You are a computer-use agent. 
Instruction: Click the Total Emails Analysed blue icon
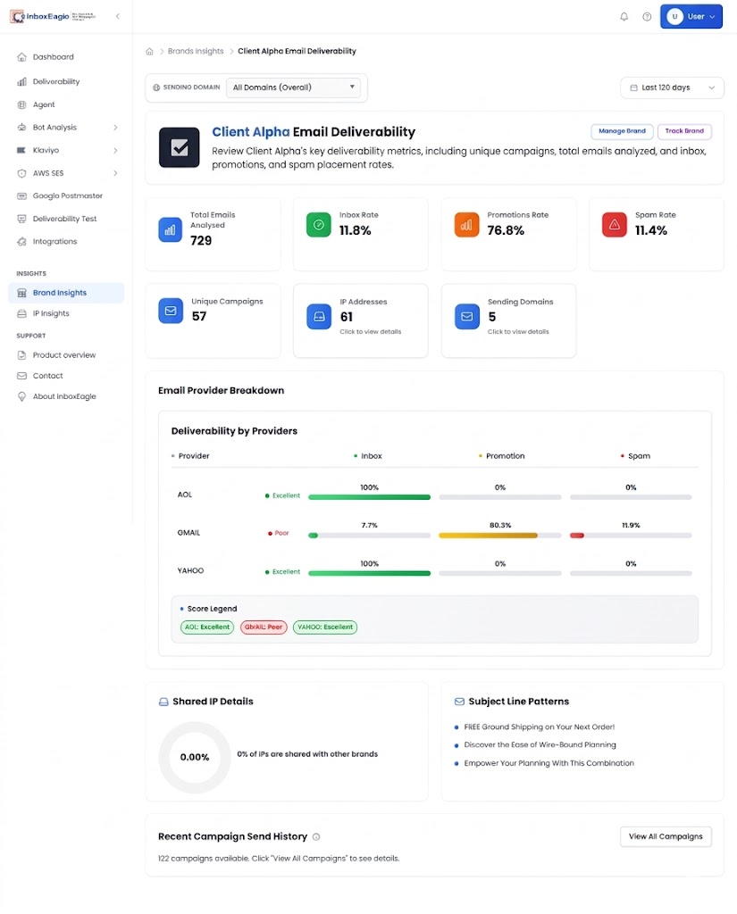click(170, 229)
